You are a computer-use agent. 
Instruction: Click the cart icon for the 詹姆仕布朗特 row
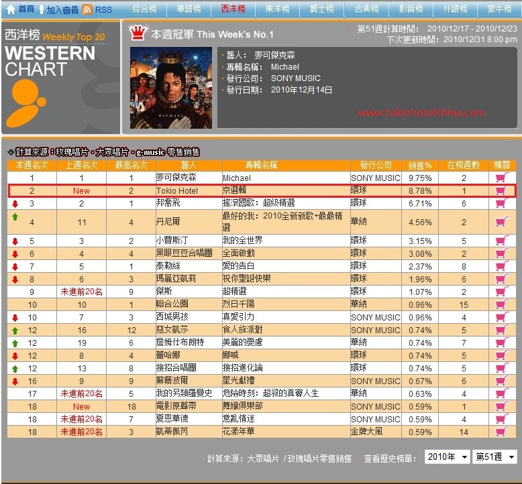coord(502,343)
